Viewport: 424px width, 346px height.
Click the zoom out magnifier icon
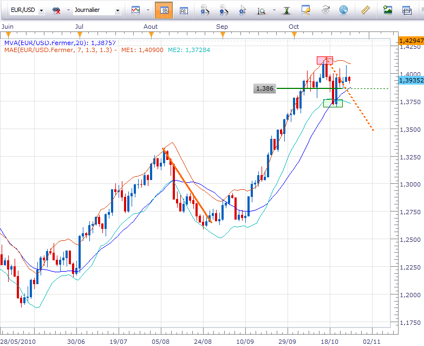tap(224, 10)
